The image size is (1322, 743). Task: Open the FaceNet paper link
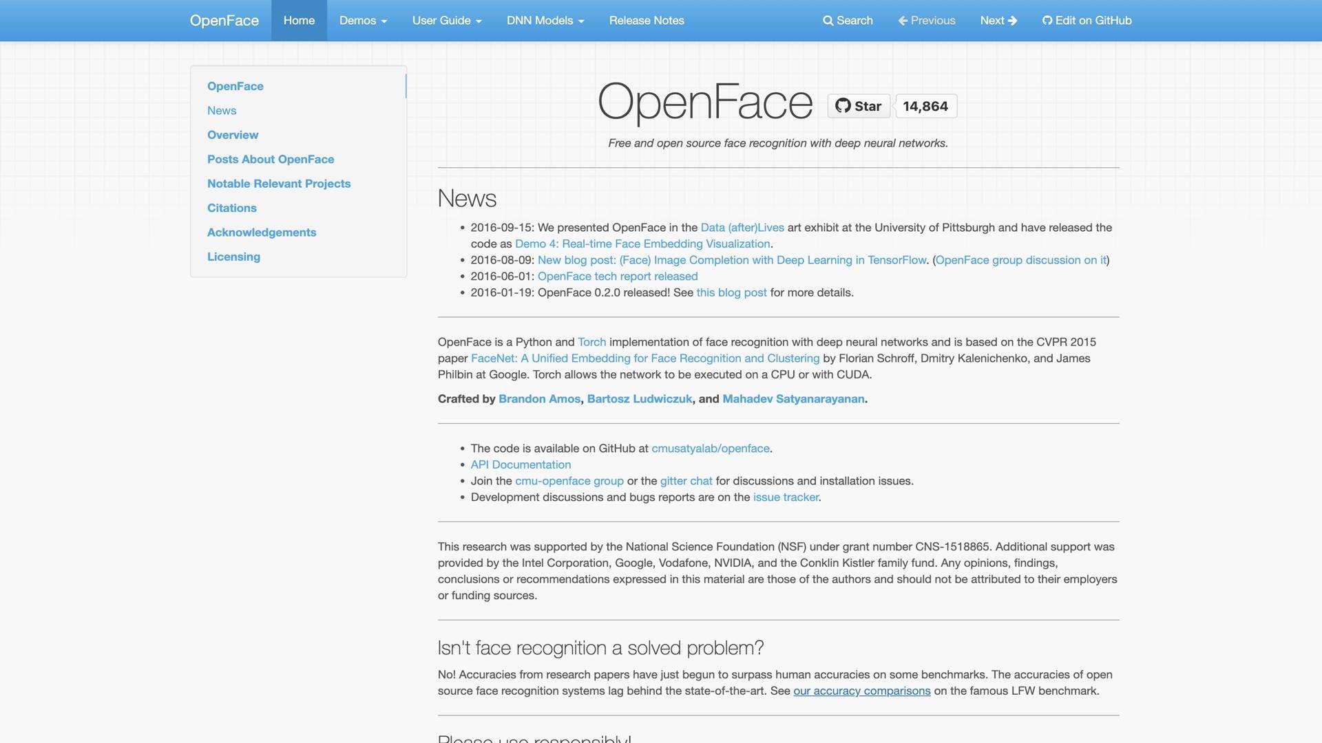tap(646, 358)
